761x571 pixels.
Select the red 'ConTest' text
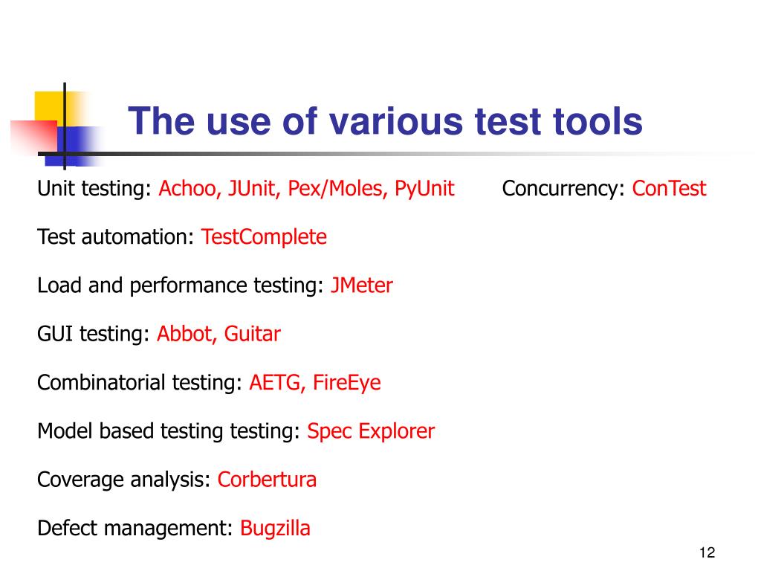[x=669, y=188]
